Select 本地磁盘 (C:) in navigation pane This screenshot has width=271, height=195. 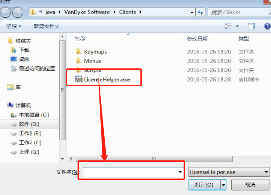[x=30, y=115]
